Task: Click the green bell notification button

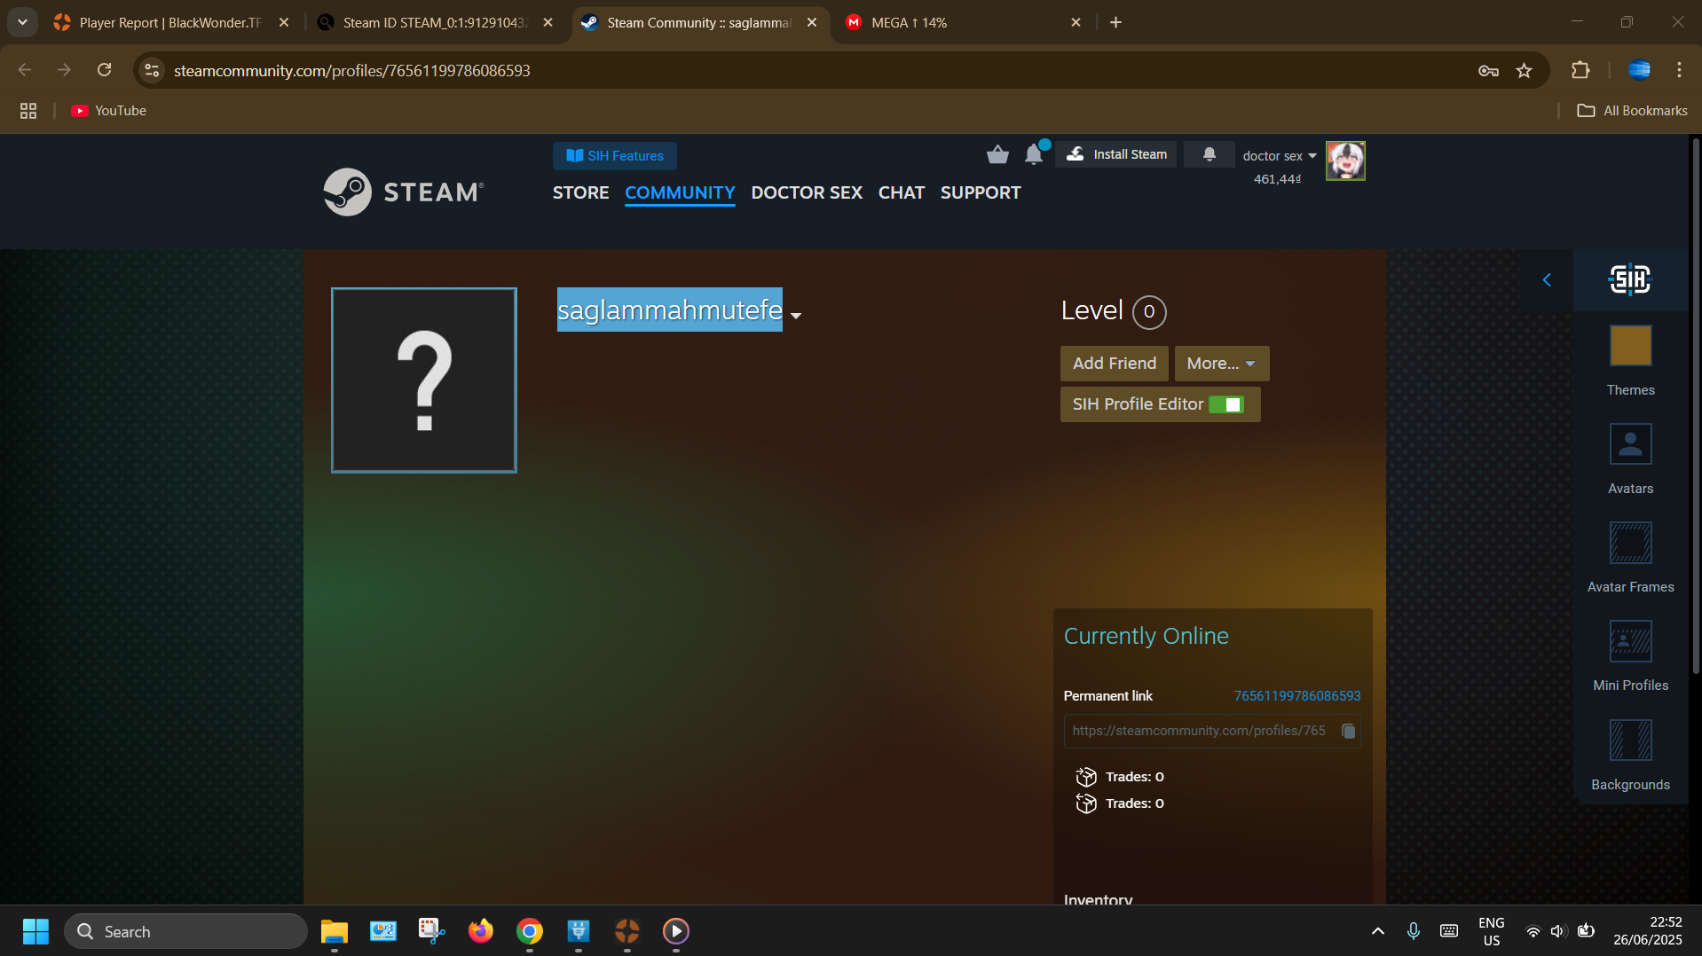Action: 1209,154
